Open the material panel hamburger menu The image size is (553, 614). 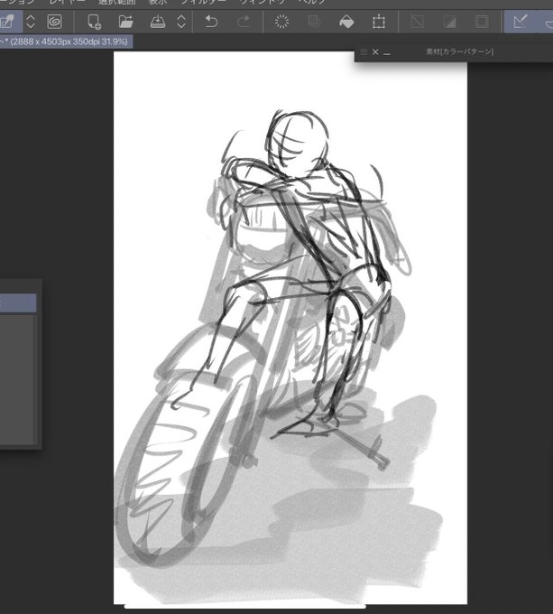click(x=364, y=51)
